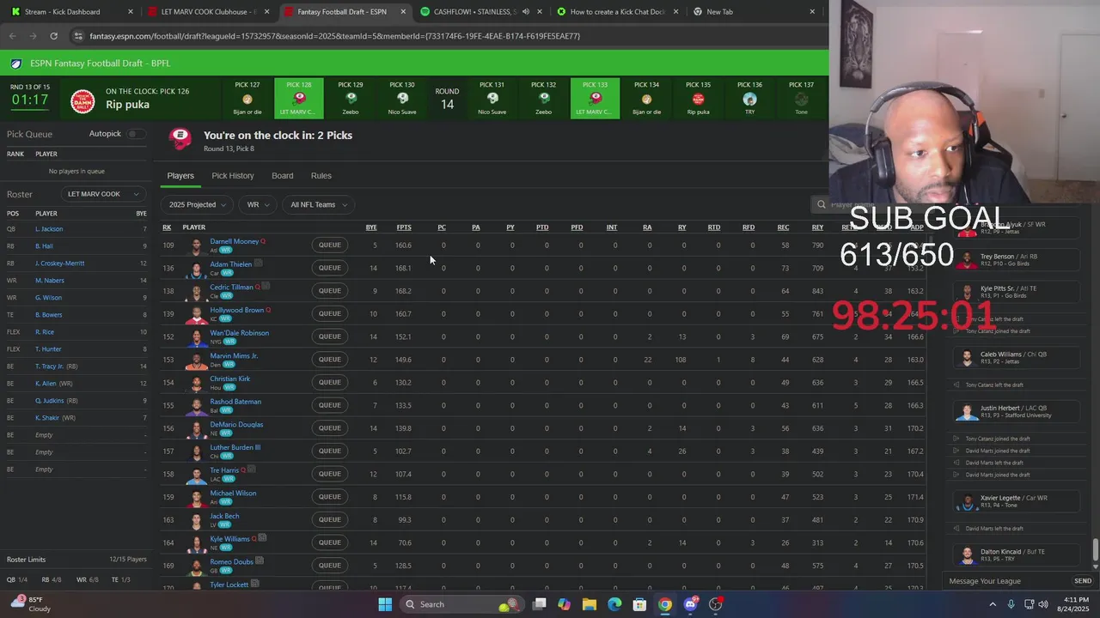Mute the CASHFLOW tab audio speaker icon
This screenshot has width=1100, height=618.
point(525,12)
